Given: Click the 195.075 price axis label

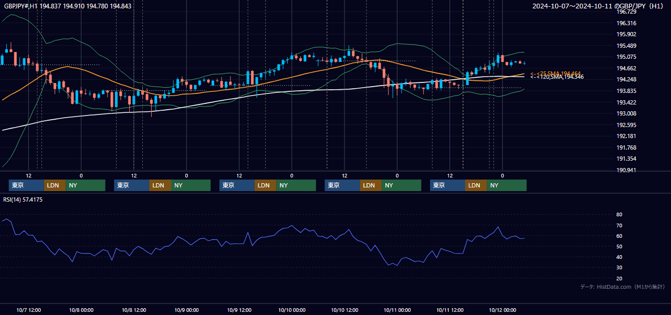Looking at the screenshot, I should pos(626,57).
